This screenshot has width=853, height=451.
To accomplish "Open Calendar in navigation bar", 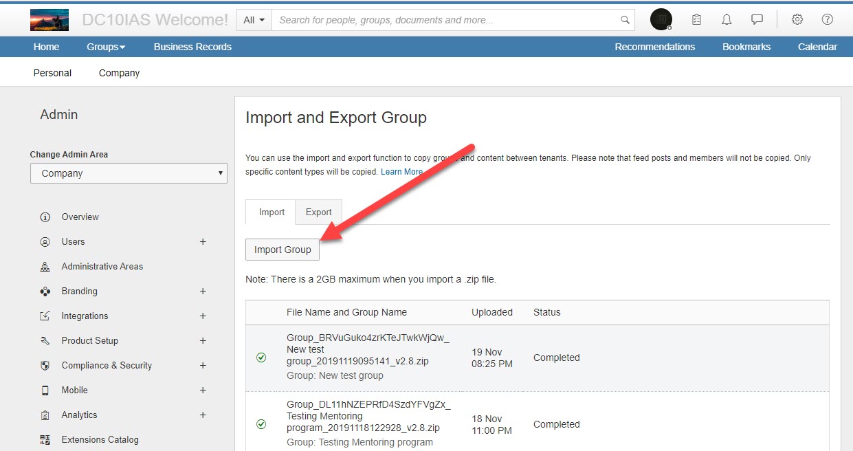I will [817, 47].
